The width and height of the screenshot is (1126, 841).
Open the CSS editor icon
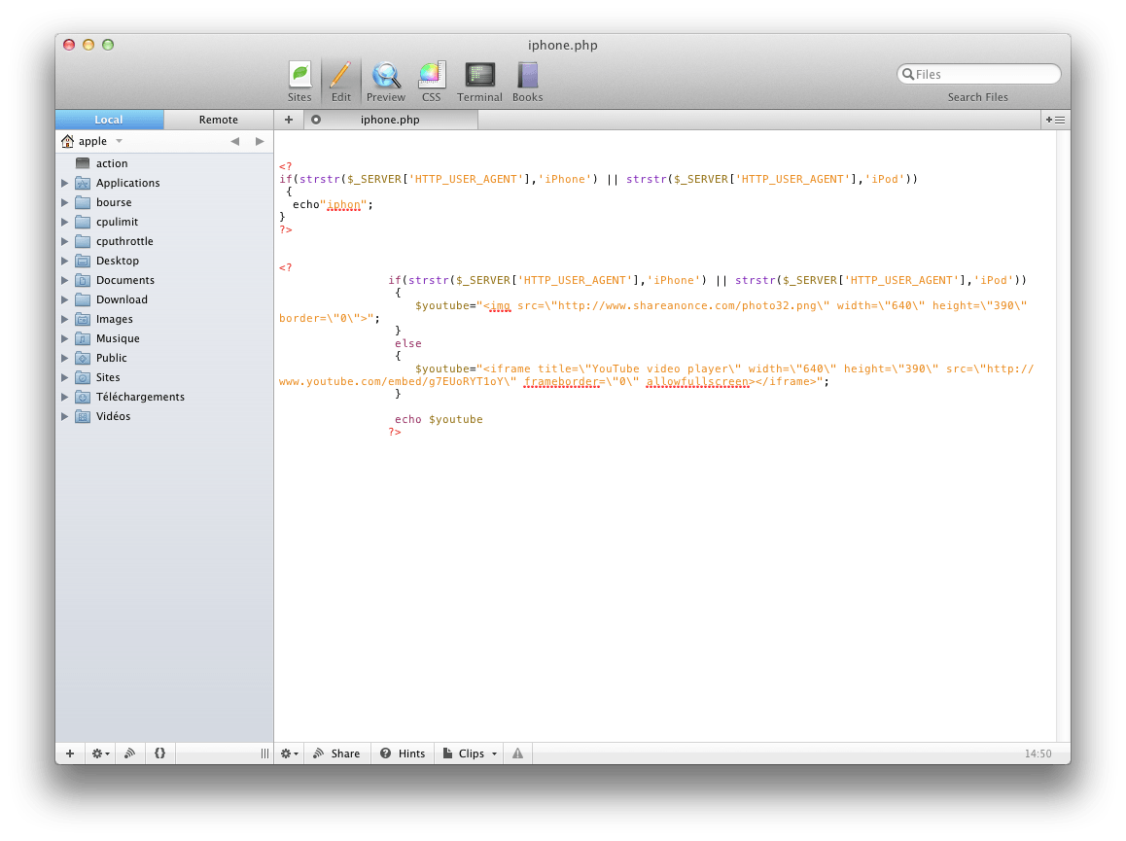(x=431, y=82)
